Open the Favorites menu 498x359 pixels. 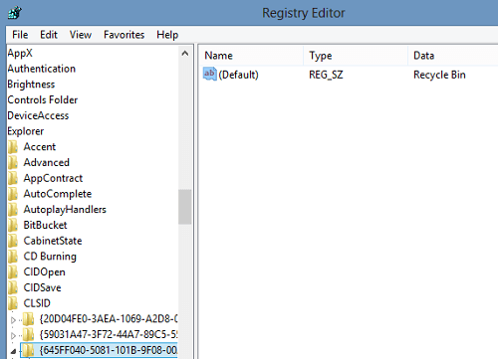tap(124, 35)
